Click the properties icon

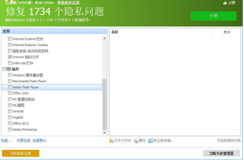(x=136, y=141)
